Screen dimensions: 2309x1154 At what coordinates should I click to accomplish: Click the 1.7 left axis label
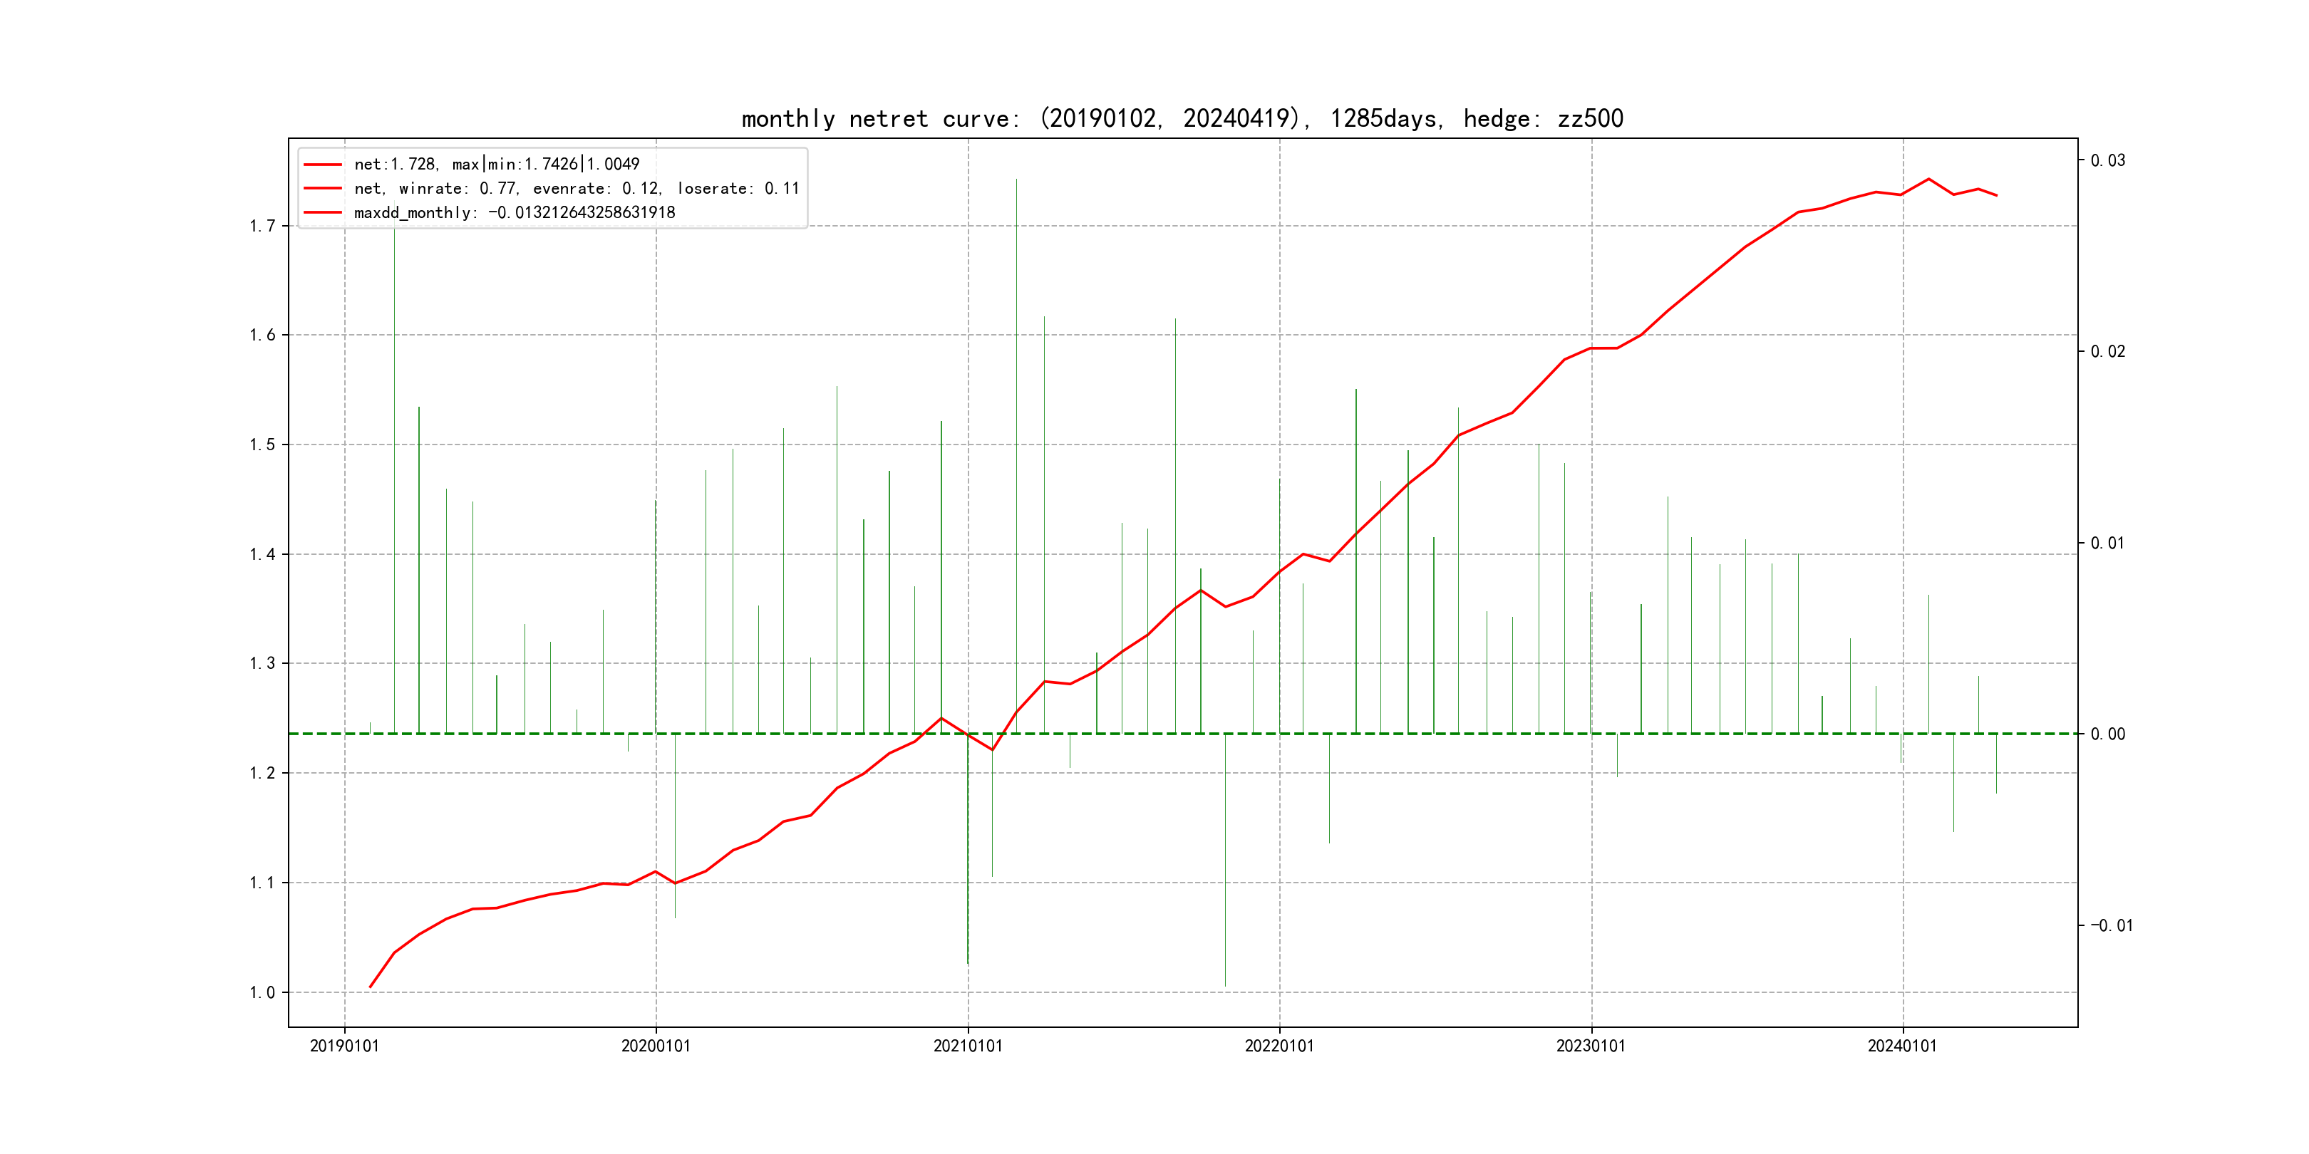(263, 226)
